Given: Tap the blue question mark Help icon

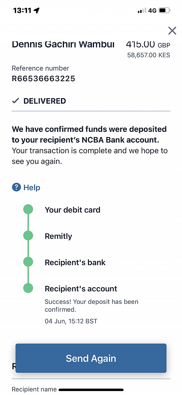Looking at the screenshot, I should pyautogui.click(x=16, y=187).
